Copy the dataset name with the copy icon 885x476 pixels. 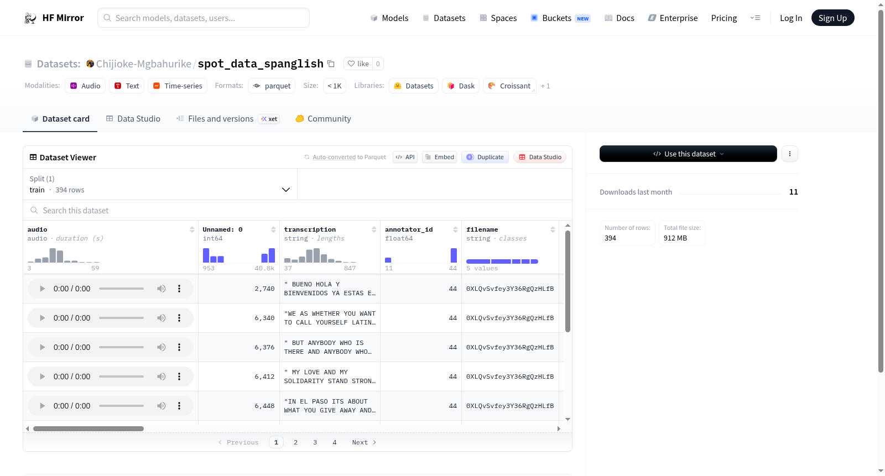pos(331,64)
